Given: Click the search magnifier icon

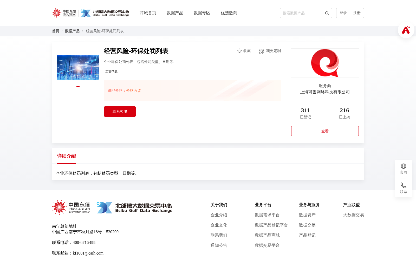Looking at the screenshot, I should point(327,13).
